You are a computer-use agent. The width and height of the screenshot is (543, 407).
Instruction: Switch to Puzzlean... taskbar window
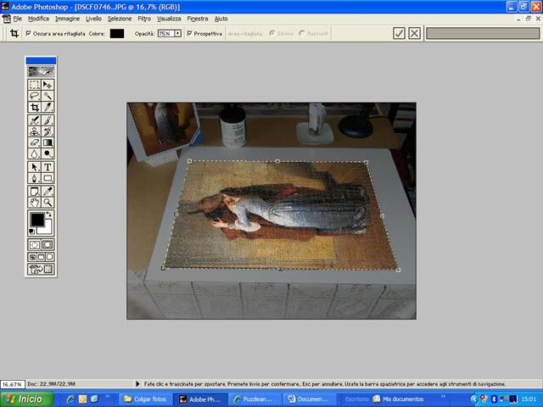point(255,399)
